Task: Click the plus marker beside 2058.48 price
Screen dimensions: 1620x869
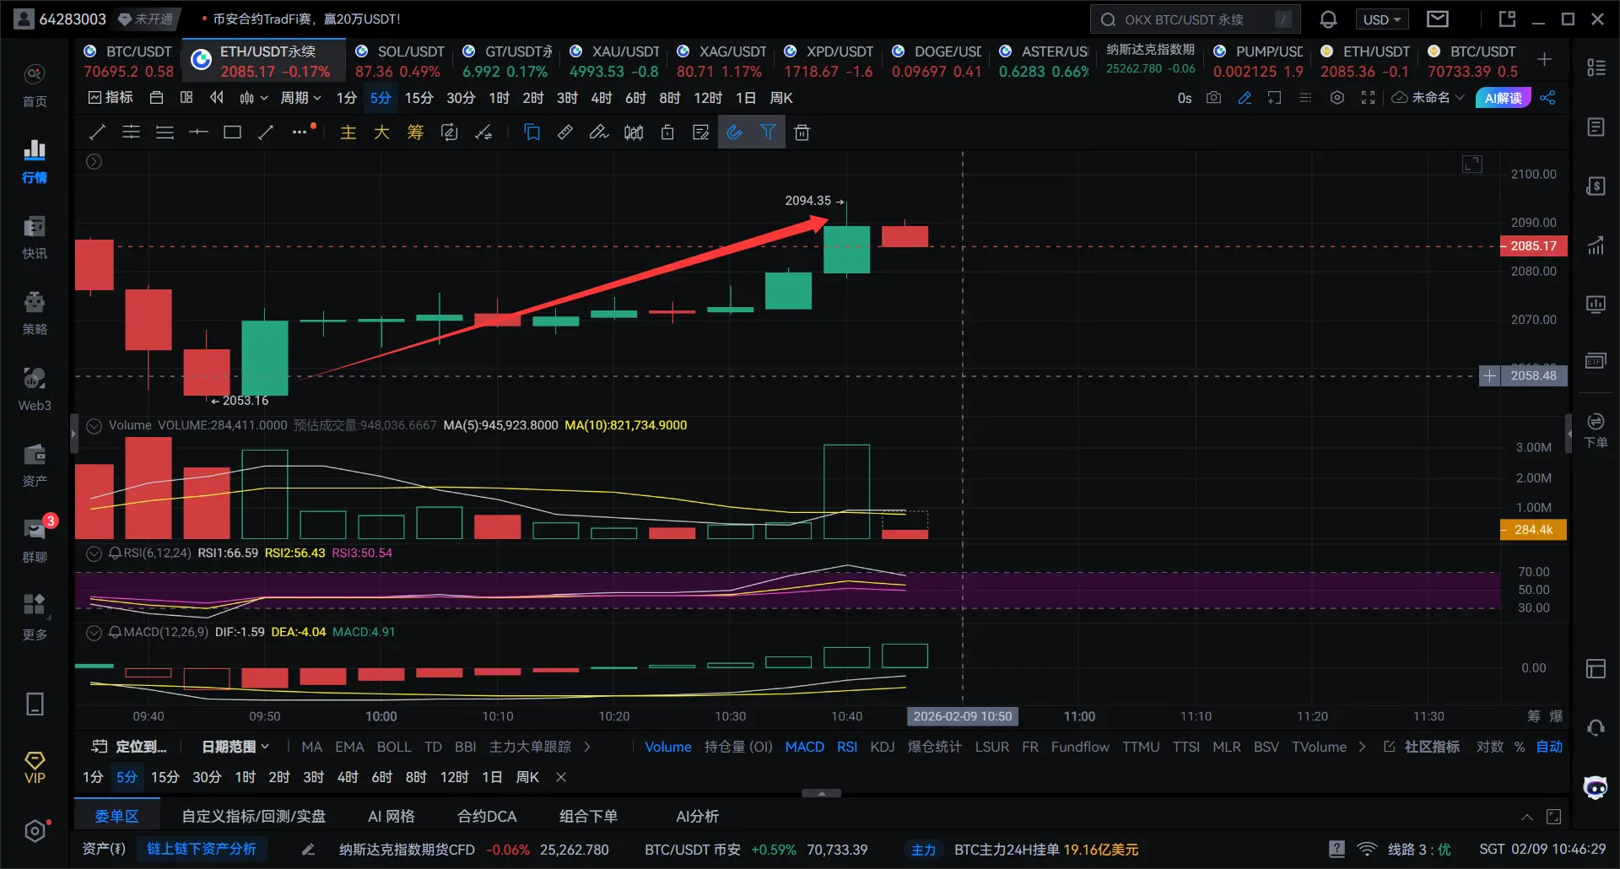Action: tap(1489, 375)
